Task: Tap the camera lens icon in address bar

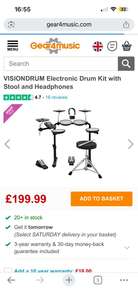Action: (11, 25)
